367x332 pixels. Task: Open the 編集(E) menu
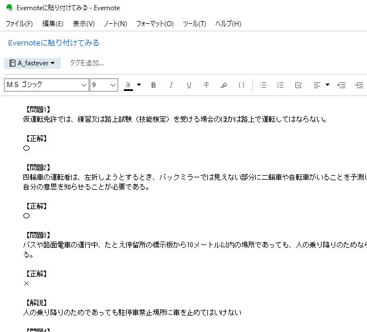tap(53, 24)
